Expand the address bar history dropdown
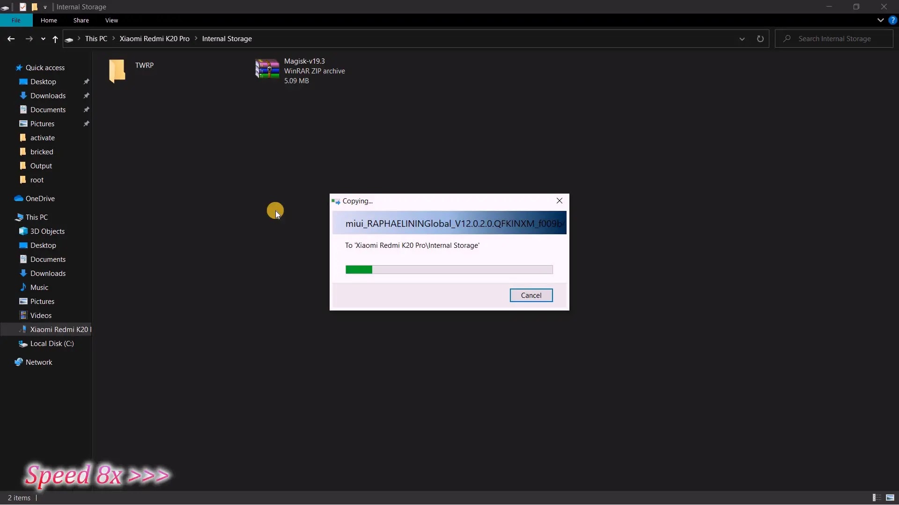The image size is (899, 505). [742, 39]
